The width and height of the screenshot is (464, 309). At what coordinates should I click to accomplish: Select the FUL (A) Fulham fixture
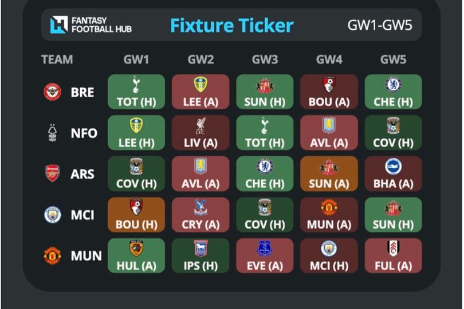tap(393, 255)
